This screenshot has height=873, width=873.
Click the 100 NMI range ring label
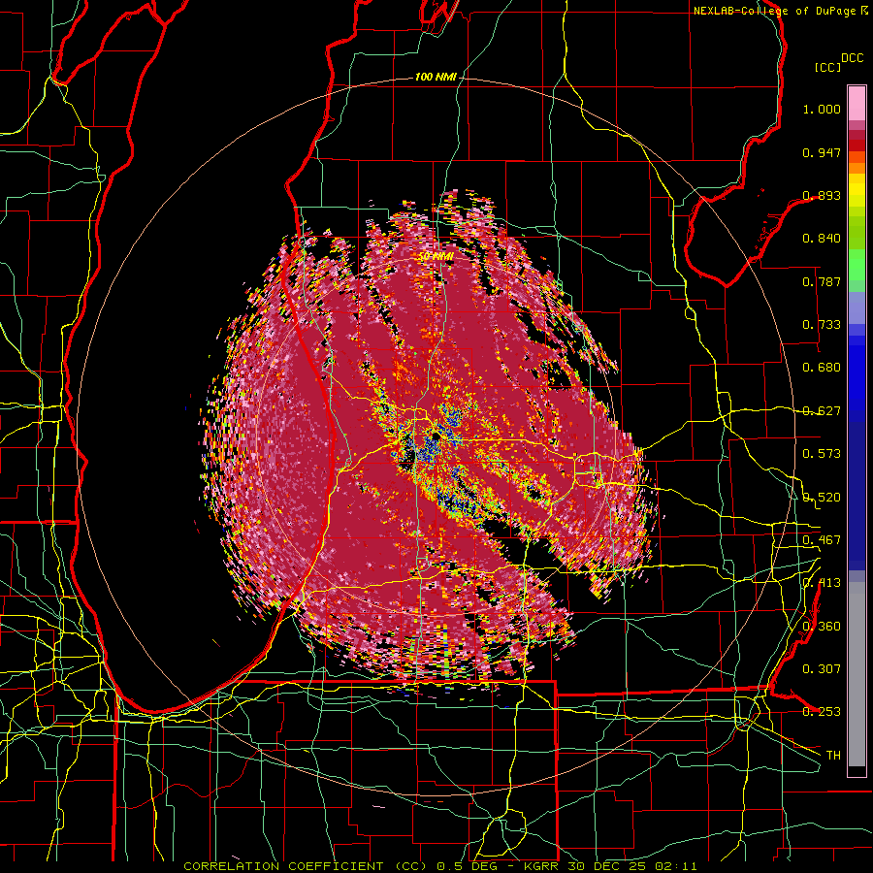click(436, 77)
